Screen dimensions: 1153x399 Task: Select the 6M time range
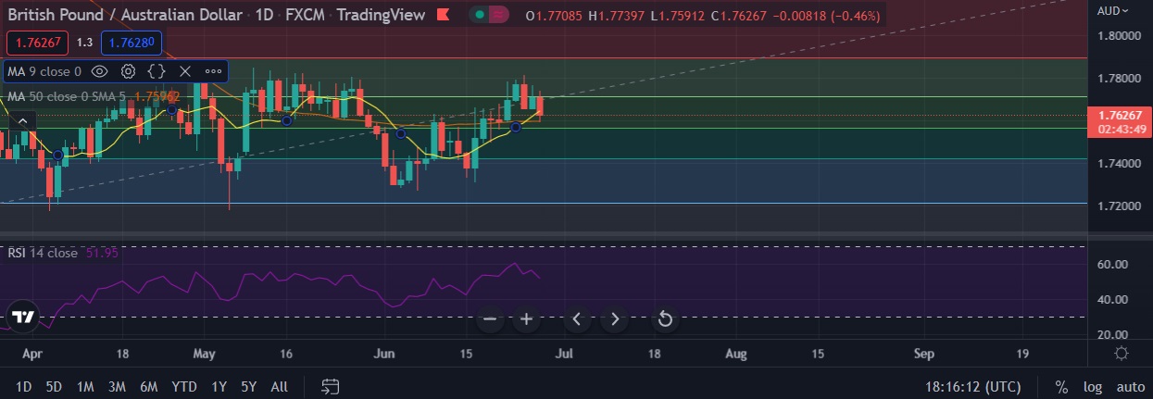pyautogui.click(x=148, y=386)
